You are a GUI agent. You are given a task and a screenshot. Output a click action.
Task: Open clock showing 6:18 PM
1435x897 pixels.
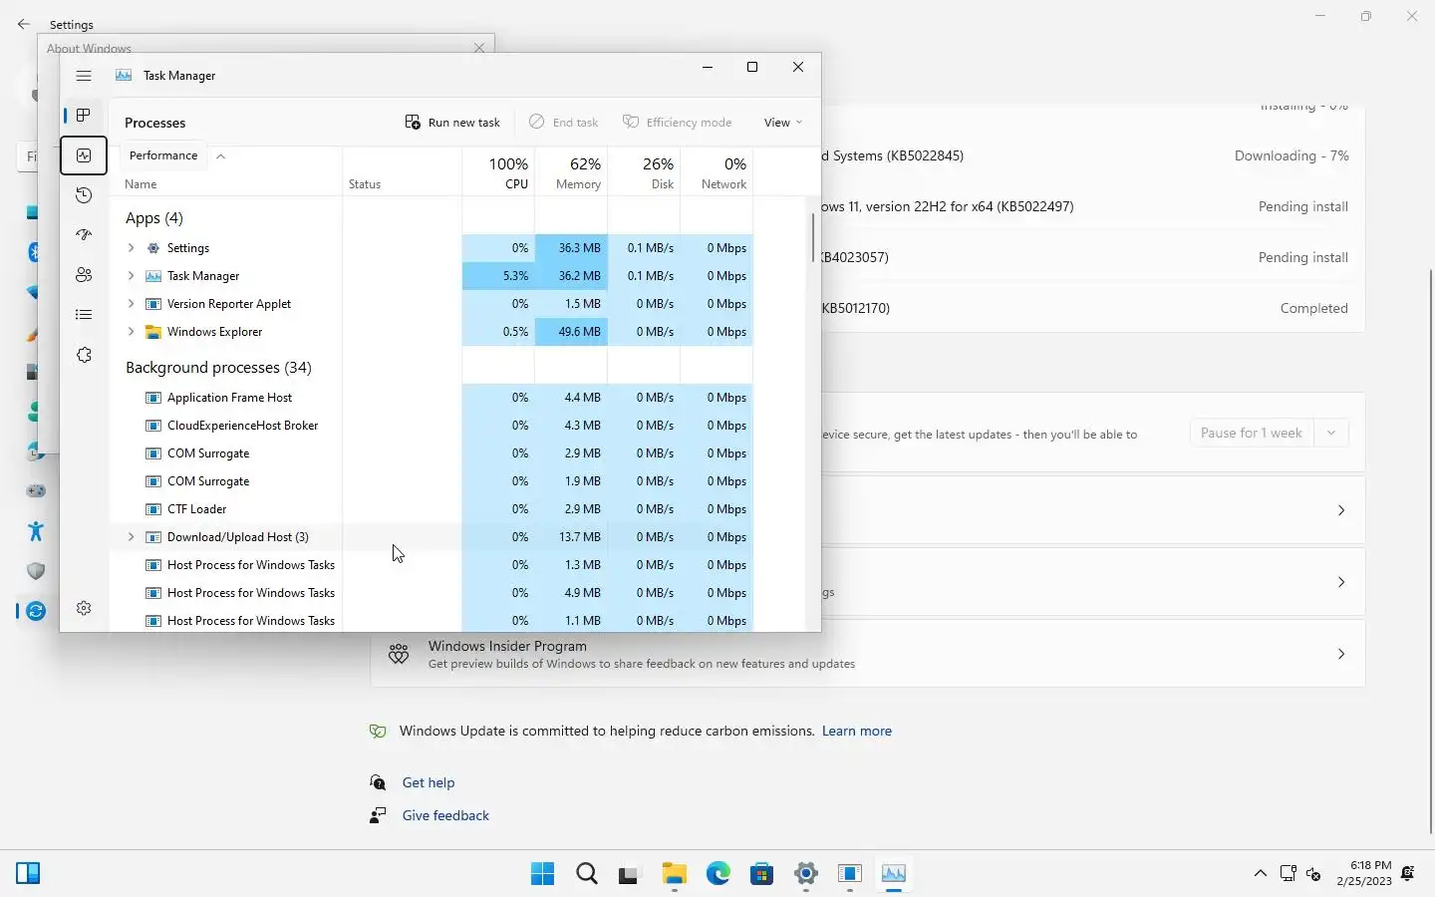1364,873
